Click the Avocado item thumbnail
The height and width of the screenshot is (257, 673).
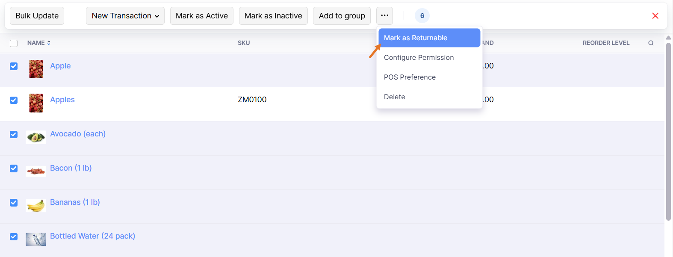click(36, 137)
